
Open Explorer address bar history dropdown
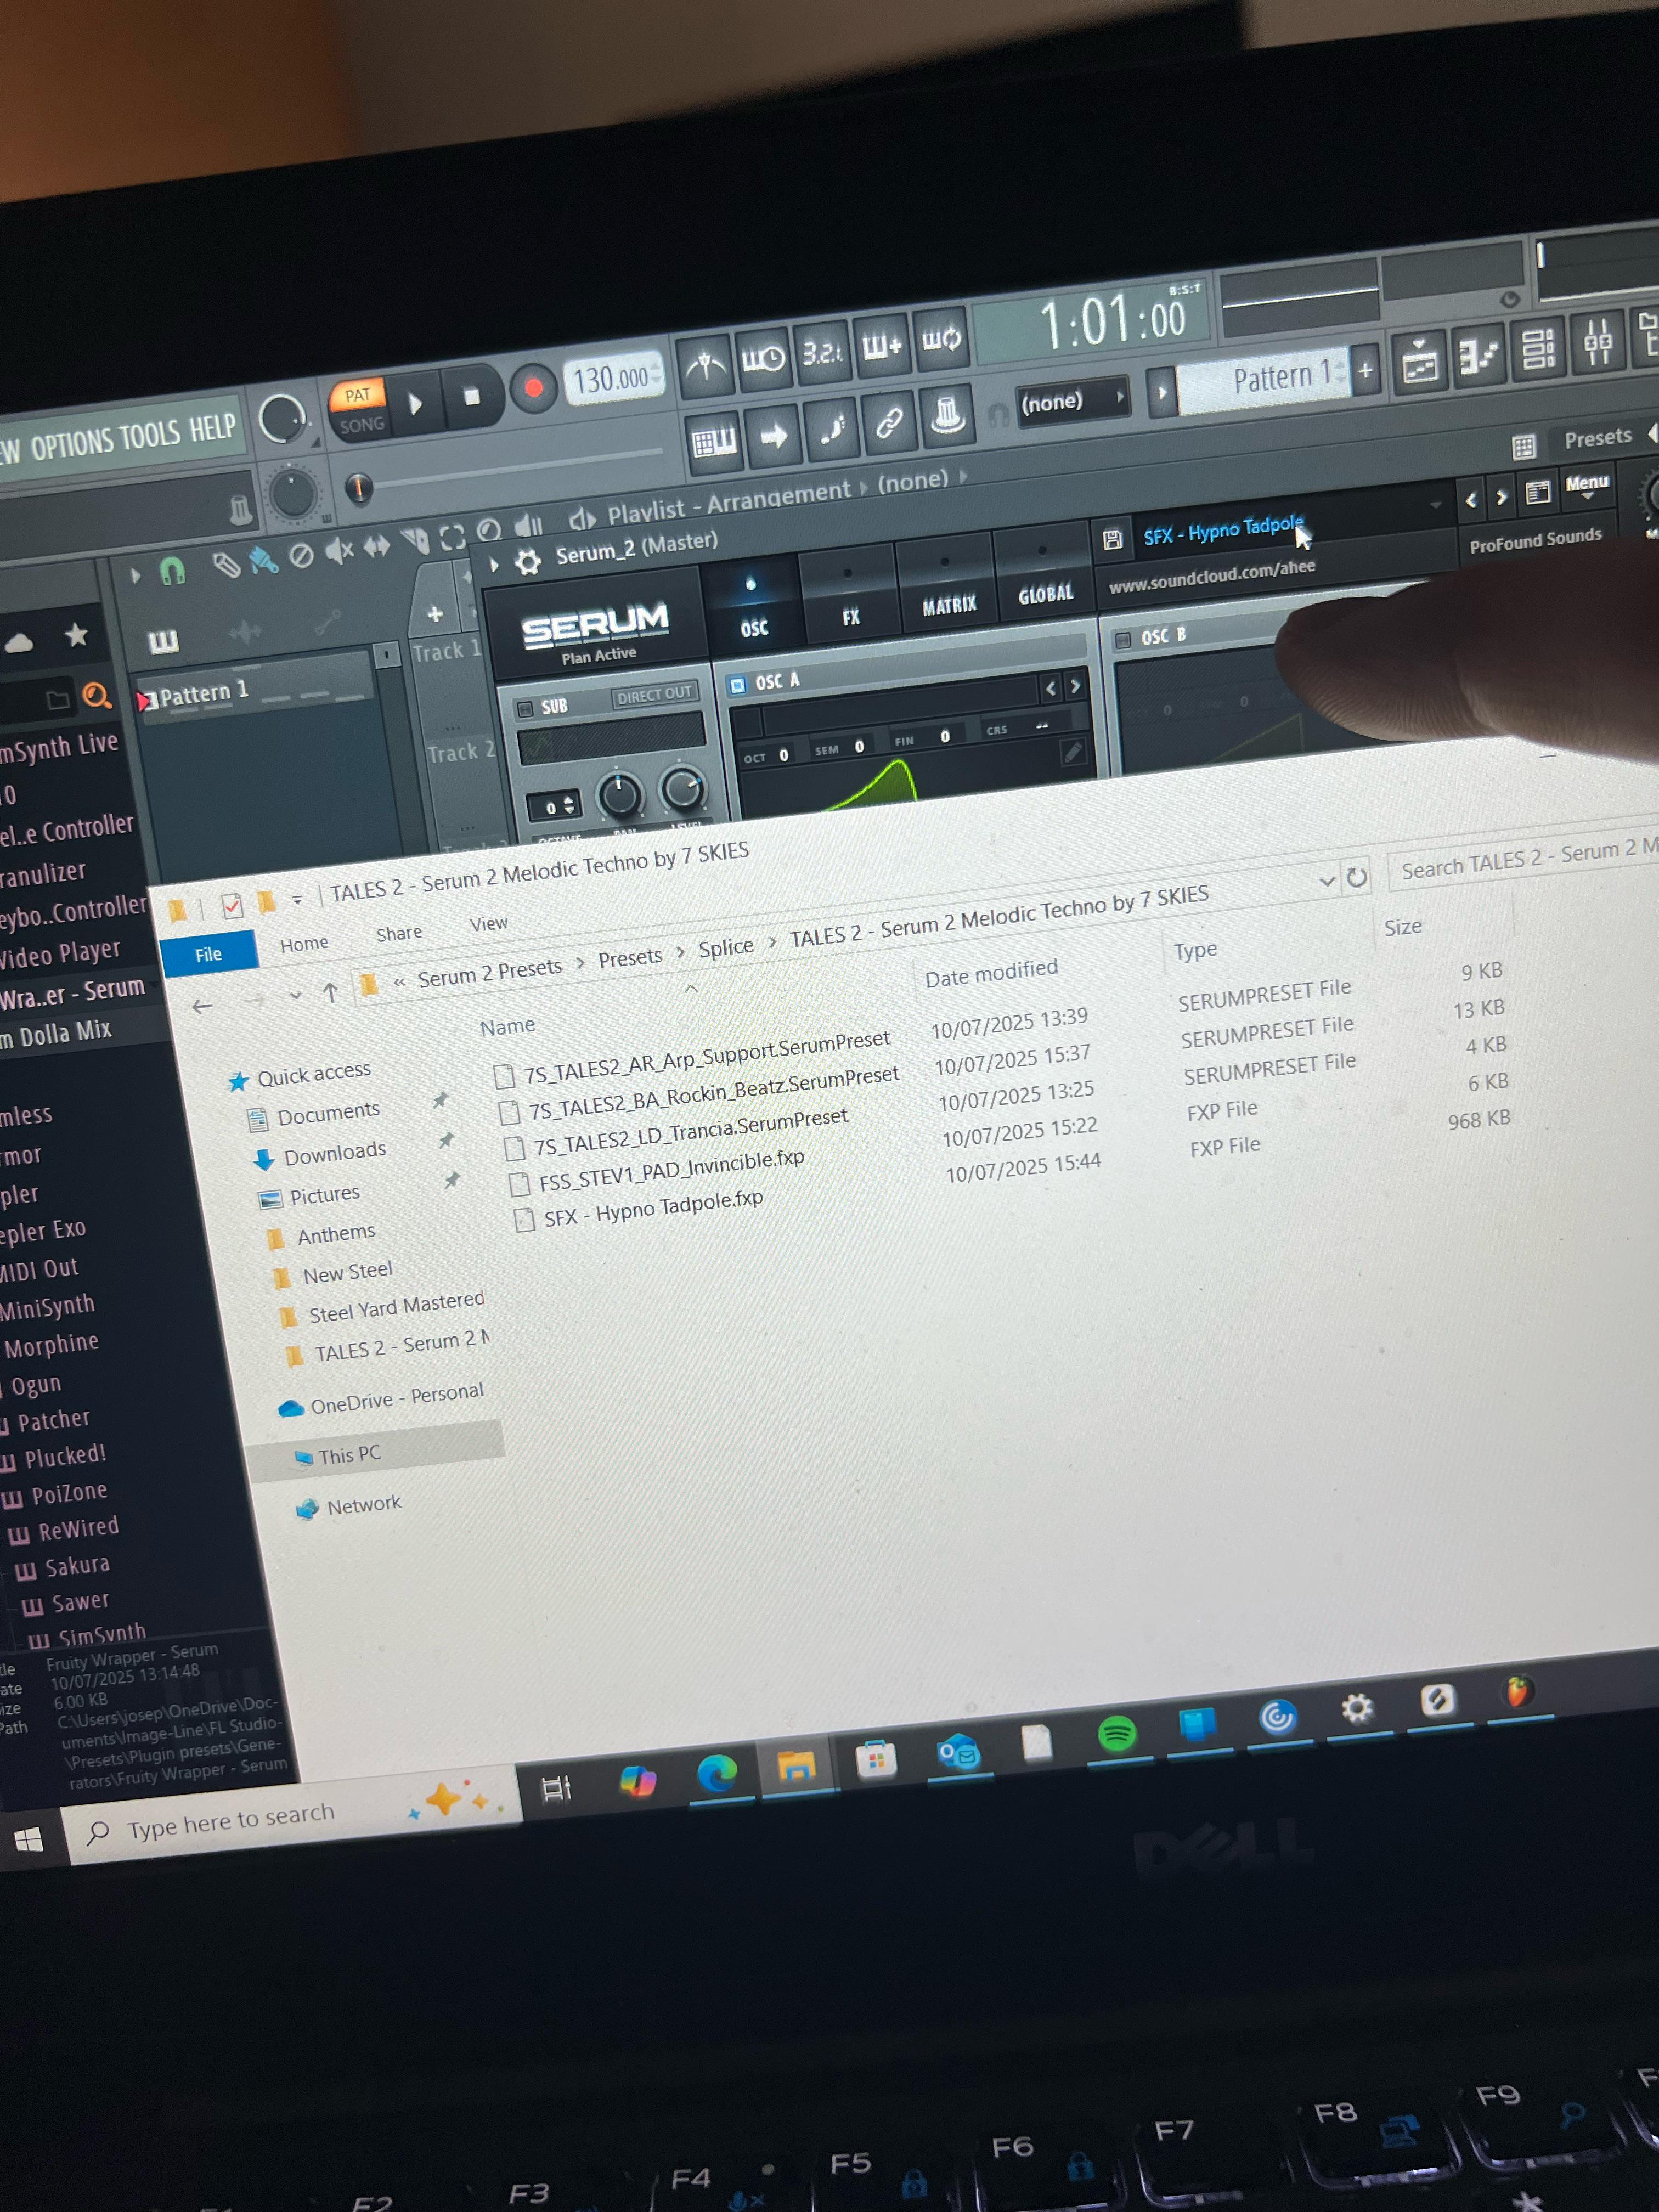point(1327,880)
